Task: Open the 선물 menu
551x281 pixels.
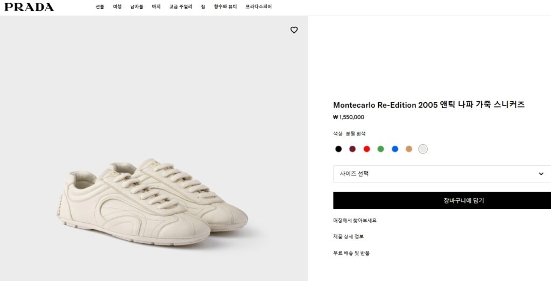Action: [x=100, y=7]
